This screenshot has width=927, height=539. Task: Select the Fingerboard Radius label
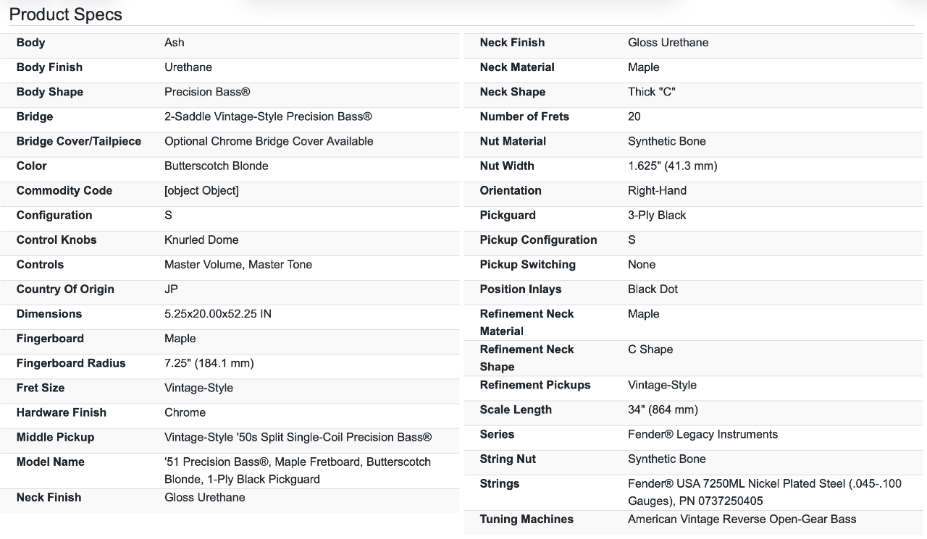point(71,363)
